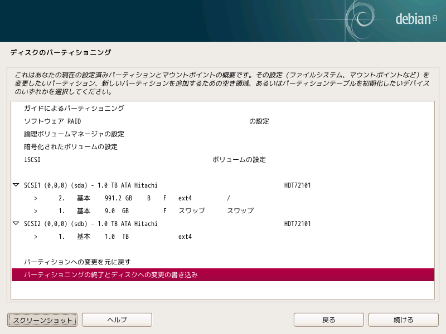Viewport: 446px width, 334px height.
Task: Select the SCSI1 (0,0,0) Hitachi disk header row
Action: click(x=139, y=185)
